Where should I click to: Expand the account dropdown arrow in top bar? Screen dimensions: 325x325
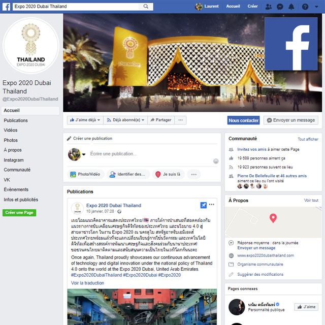pyautogui.click(x=316, y=7)
